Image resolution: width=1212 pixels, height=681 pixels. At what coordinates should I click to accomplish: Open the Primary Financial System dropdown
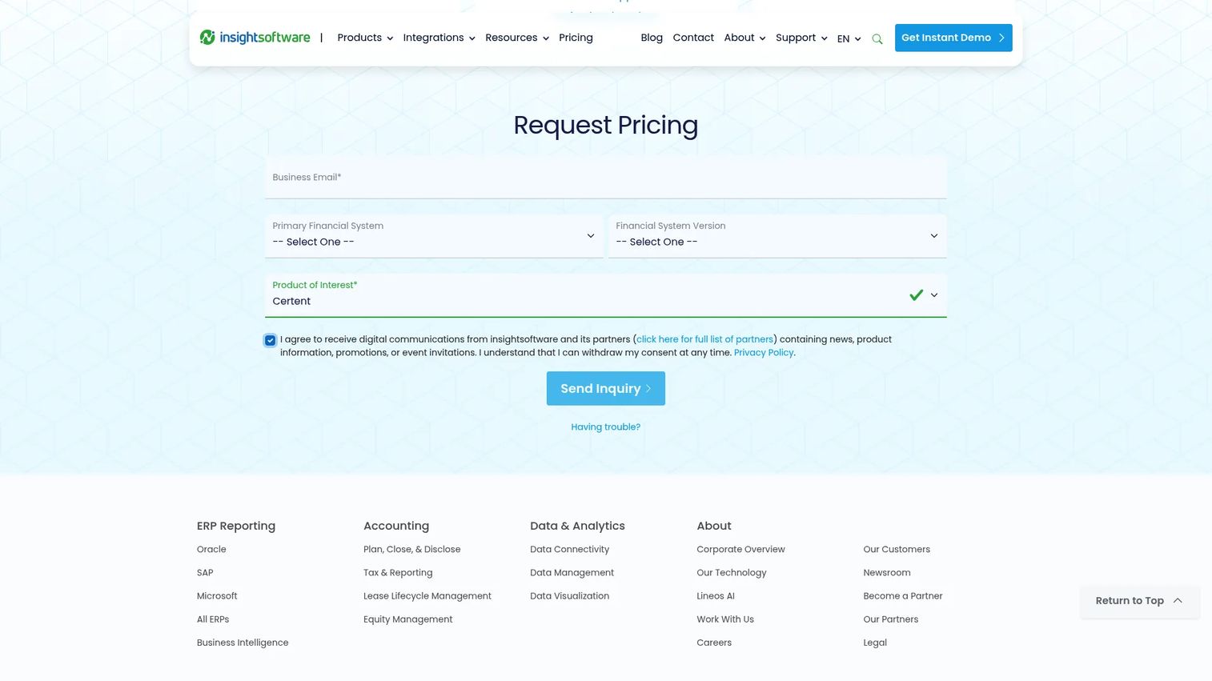434,235
